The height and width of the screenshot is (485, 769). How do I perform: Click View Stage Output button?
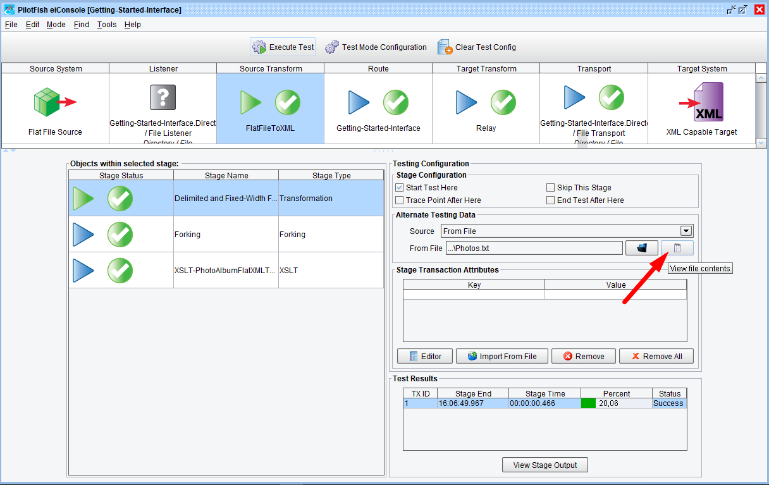(545, 465)
